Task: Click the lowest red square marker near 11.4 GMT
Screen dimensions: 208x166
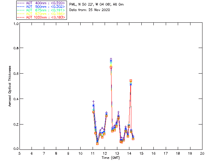Action: (97, 144)
